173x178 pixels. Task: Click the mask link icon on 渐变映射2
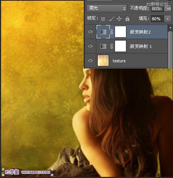click(111, 32)
